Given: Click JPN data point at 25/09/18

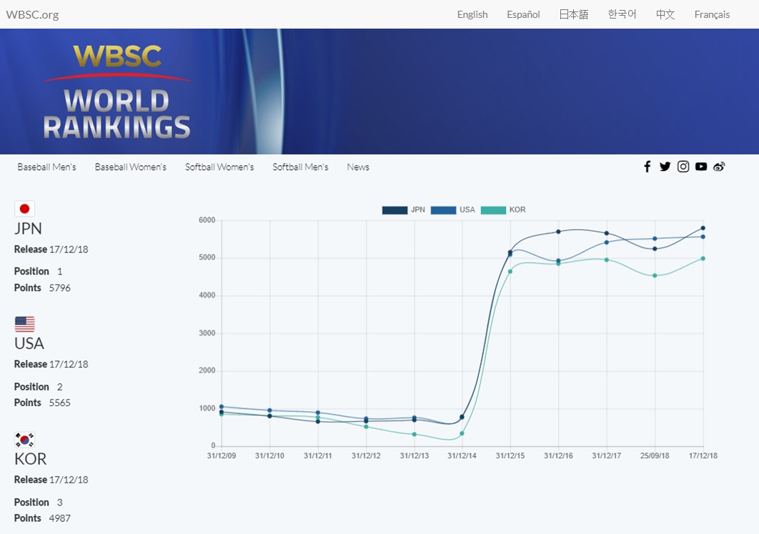Looking at the screenshot, I should click(655, 249).
